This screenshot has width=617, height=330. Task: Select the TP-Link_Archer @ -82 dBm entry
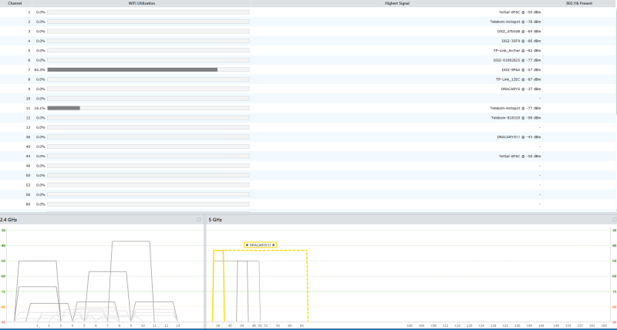click(517, 50)
